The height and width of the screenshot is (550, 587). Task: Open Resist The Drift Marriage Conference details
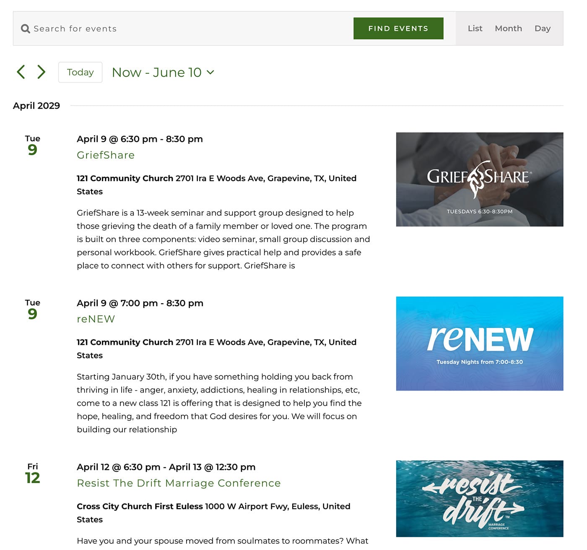coord(179,483)
